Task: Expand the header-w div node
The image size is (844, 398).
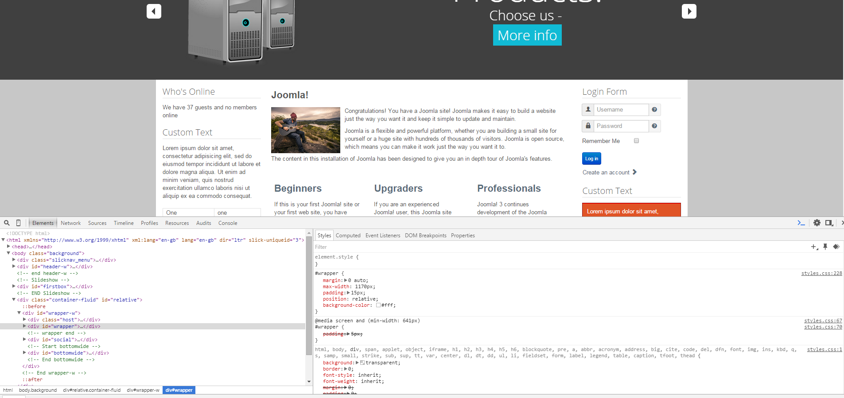Action: point(14,267)
